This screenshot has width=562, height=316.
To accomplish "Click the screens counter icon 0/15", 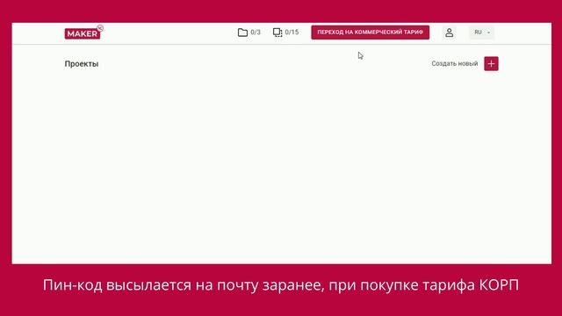I will point(285,32).
